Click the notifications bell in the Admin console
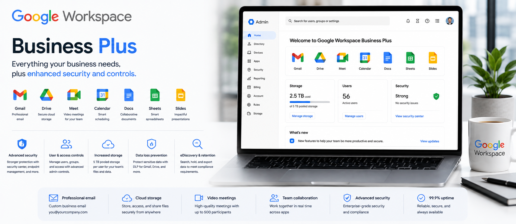Screen dimensions: 516x224 click(x=408, y=21)
